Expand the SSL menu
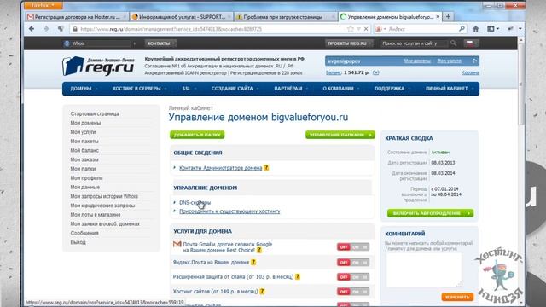546x307 pixels. point(189,89)
